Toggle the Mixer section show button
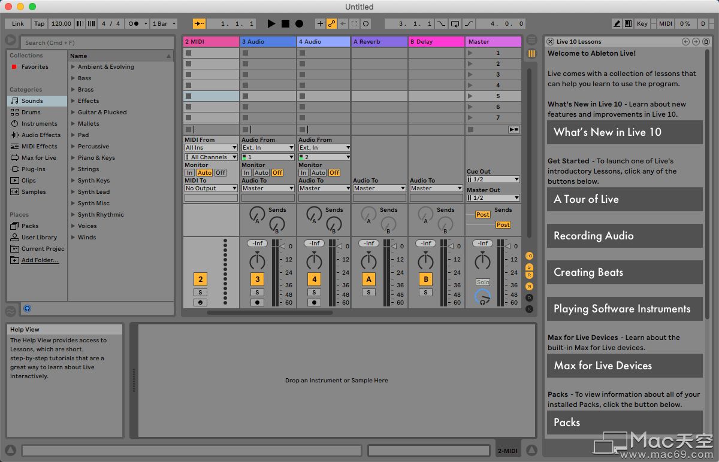Viewport: 719px width, 462px height. (x=529, y=286)
